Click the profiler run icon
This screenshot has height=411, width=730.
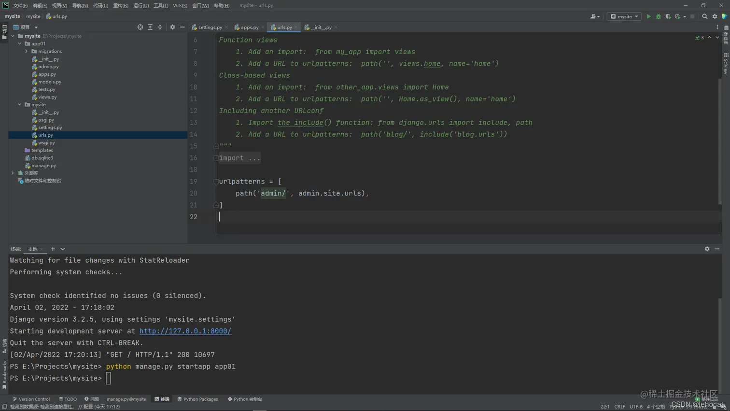(677, 16)
